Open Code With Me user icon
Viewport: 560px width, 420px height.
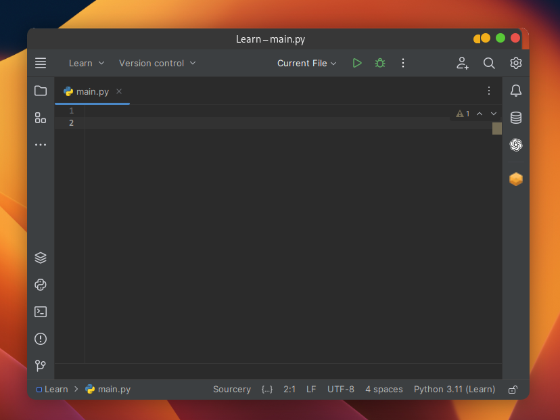462,63
